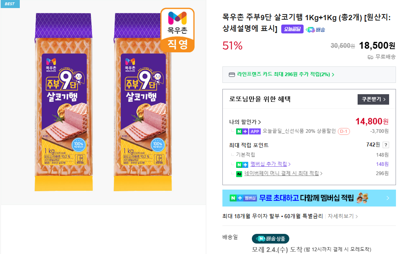
Task: Click the BEST badge in top left corner
Action: (10, 4)
